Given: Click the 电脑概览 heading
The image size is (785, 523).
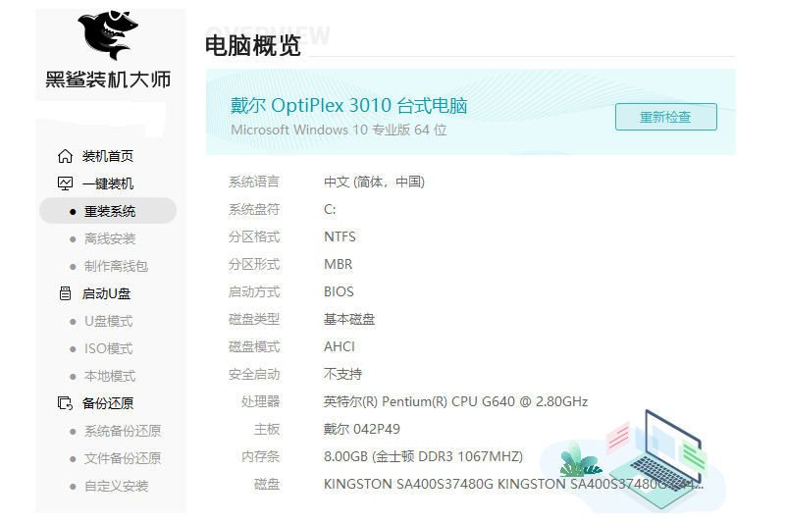Looking at the screenshot, I should (253, 46).
